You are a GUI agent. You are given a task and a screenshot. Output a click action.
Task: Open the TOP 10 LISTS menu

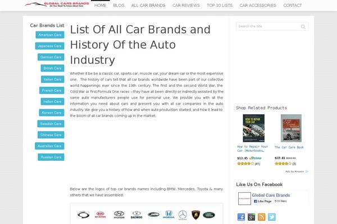[220, 6]
